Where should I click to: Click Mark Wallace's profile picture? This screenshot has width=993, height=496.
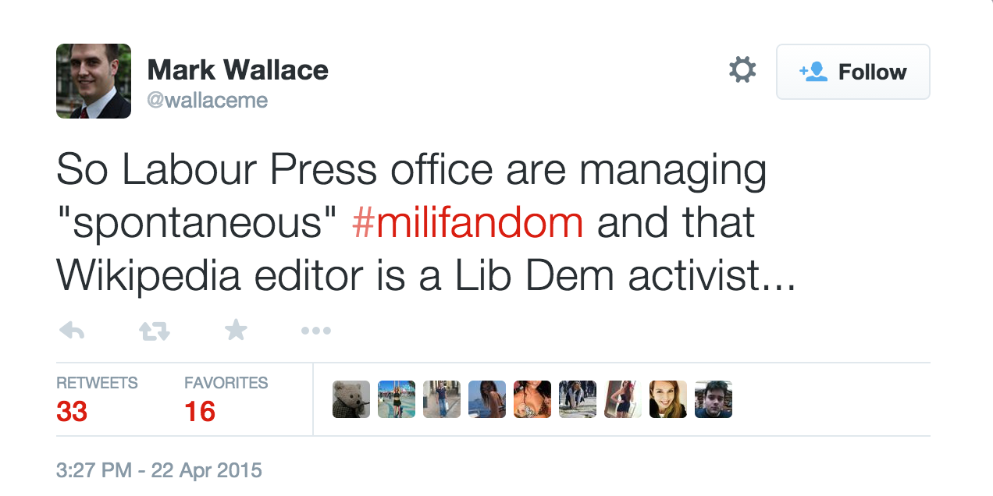click(94, 81)
